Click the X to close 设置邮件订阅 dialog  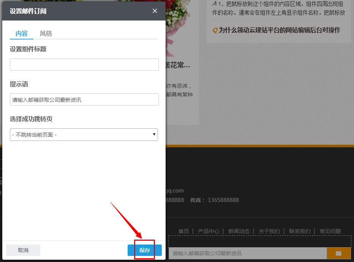(155, 11)
